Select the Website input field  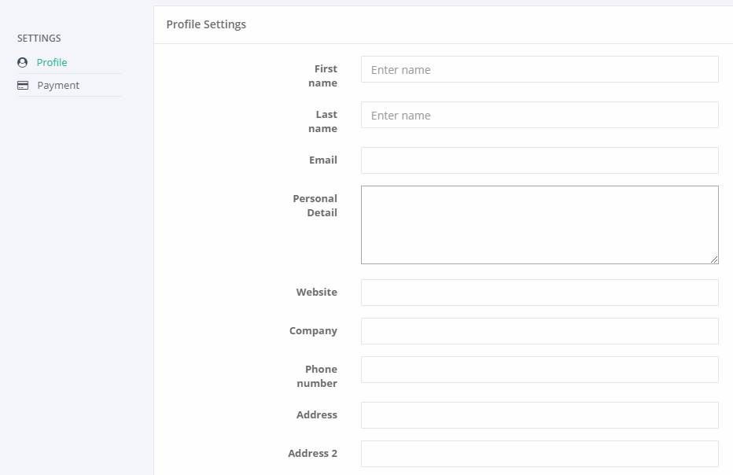tap(540, 293)
